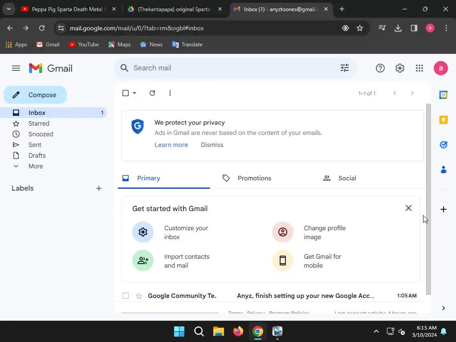The height and width of the screenshot is (342, 456).
Task: Open the Translate bookmark
Action: click(x=187, y=45)
